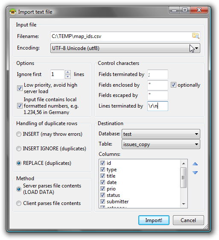Open the Table dropdown showing issues_copy
This screenshot has height=240, width=219.
(161, 144)
